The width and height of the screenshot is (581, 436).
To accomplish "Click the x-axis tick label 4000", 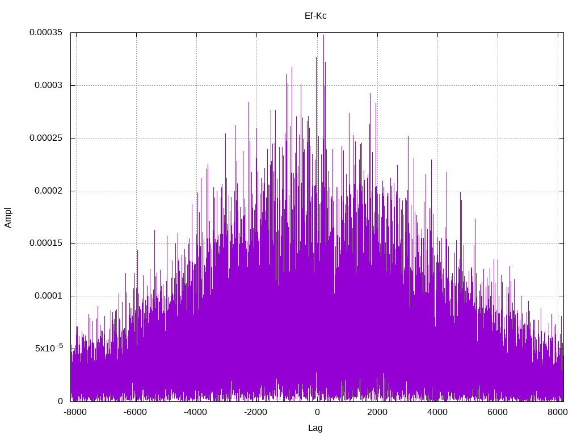I will click(437, 412).
